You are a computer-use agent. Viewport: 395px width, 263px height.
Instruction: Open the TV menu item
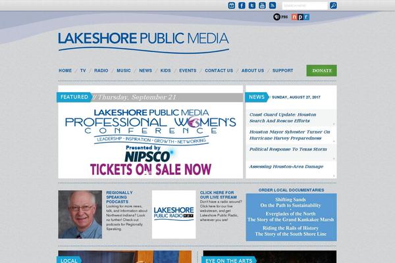(x=83, y=71)
